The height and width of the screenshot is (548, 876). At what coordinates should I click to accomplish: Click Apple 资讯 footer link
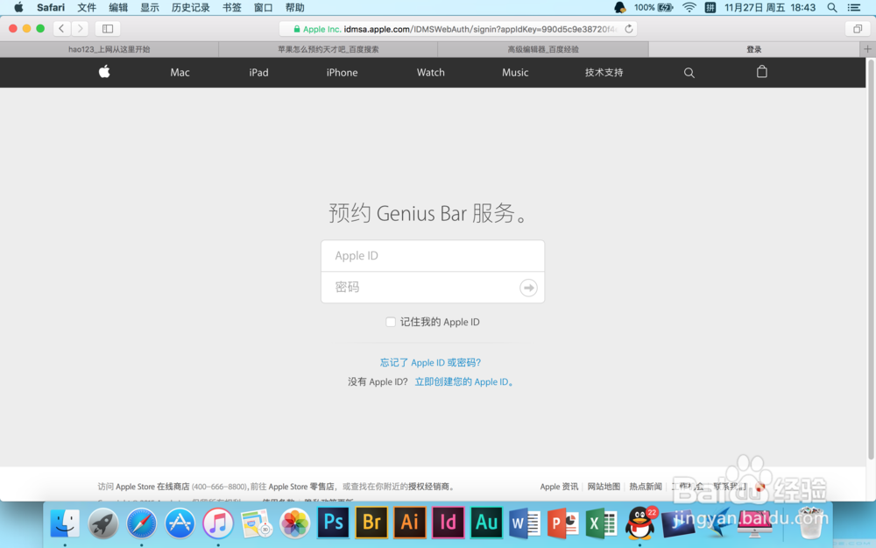(x=559, y=487)
